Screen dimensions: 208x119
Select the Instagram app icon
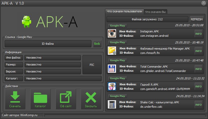click(112, 34)
